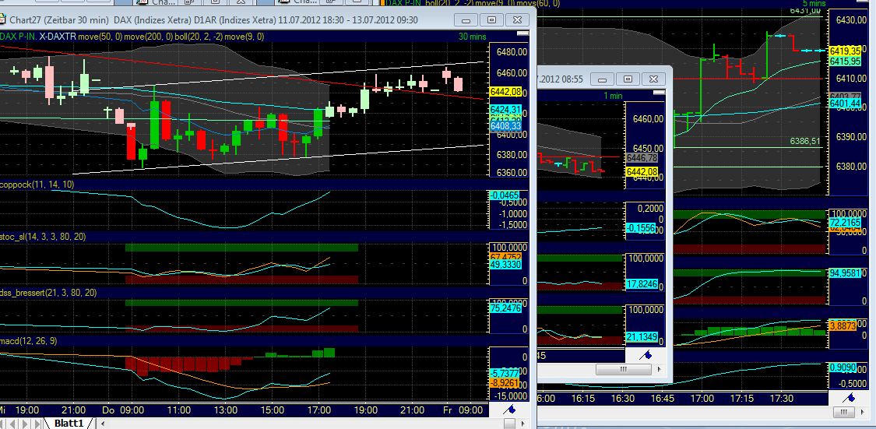Click the Chart27 window title bar text

(x=213, y=20)
